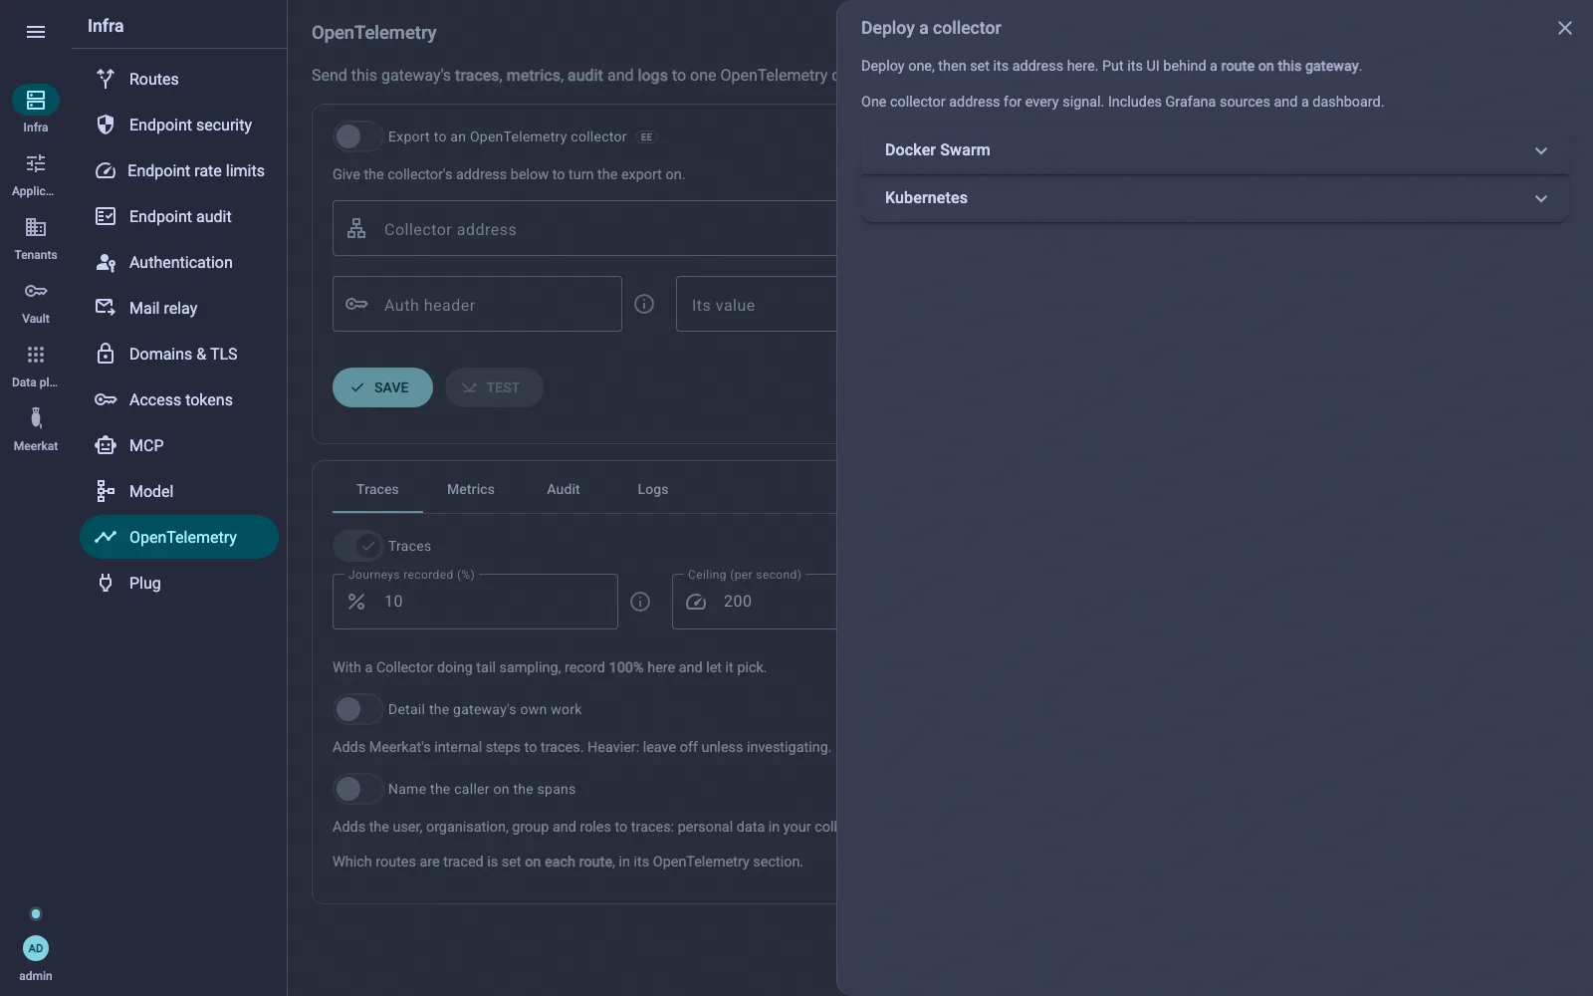Viewport: 1593px width, 996px height.
Task: Open the hamburger menu icon
Action: tap(36, 32)
